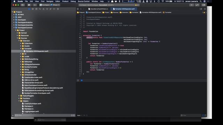Click the yellow warning count in activity bar
223x125 pixels.
point(137,5)
